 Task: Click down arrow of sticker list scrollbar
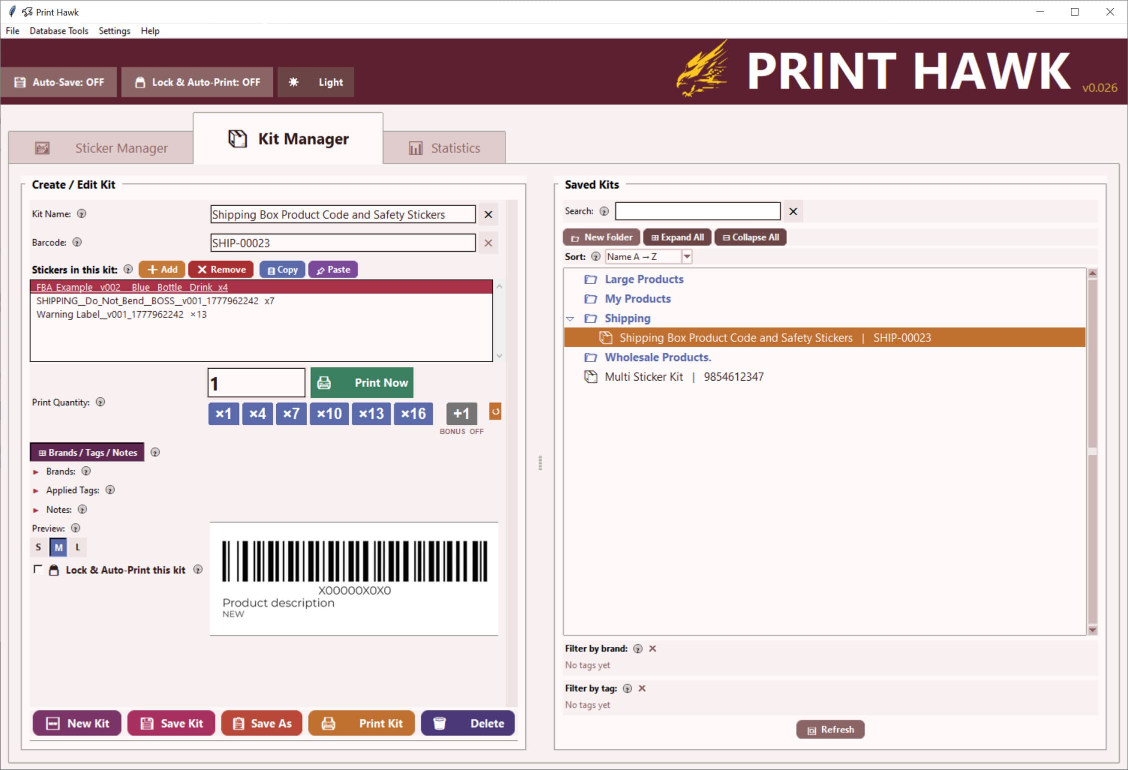(499, 356)
